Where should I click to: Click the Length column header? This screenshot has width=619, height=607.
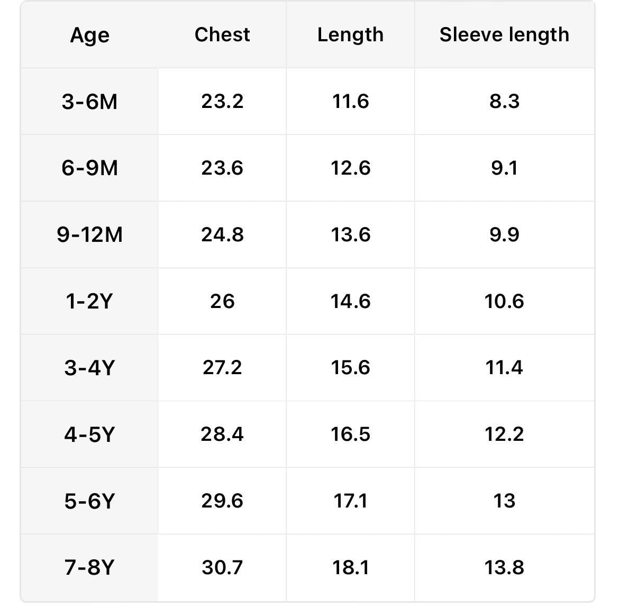point(350,35)
